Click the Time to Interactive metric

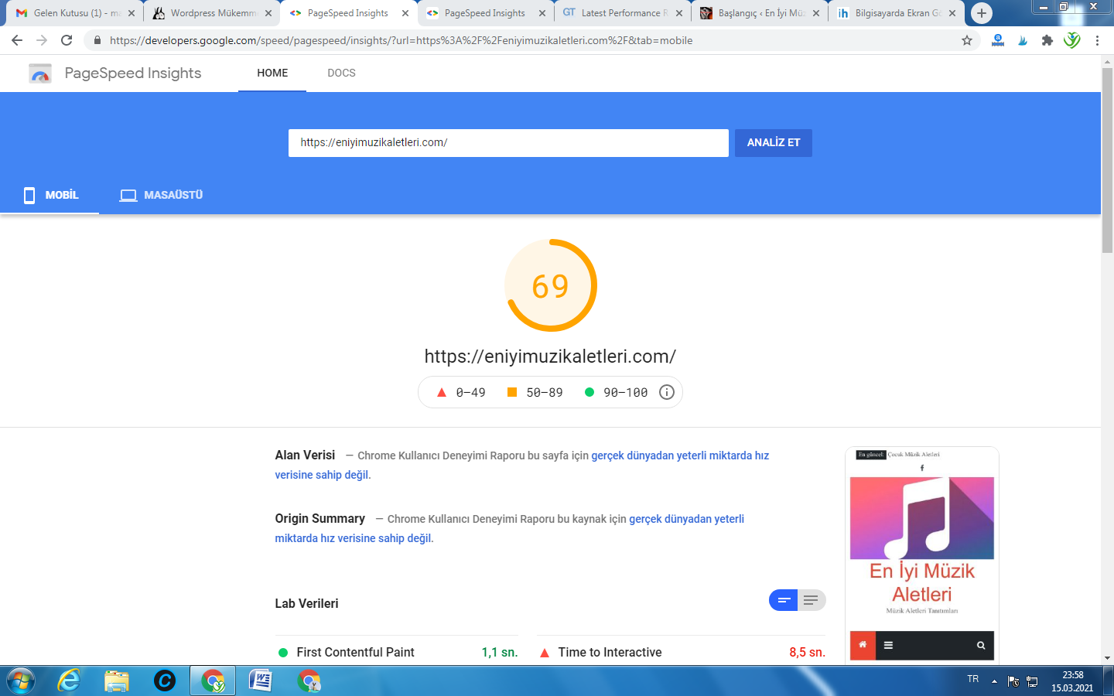point(682,653)
